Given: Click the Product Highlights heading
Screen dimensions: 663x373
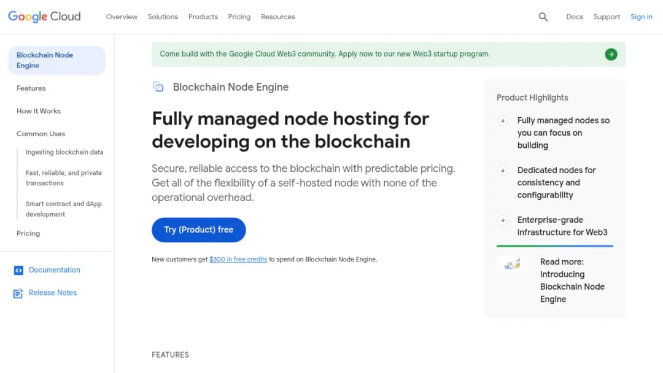Looking at the screenshot, I should 532,98.
